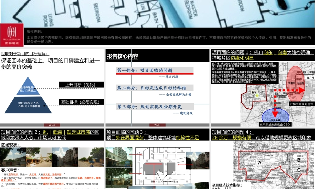Click the '项目面临的问题2' slide title

(x=50, y=135)
